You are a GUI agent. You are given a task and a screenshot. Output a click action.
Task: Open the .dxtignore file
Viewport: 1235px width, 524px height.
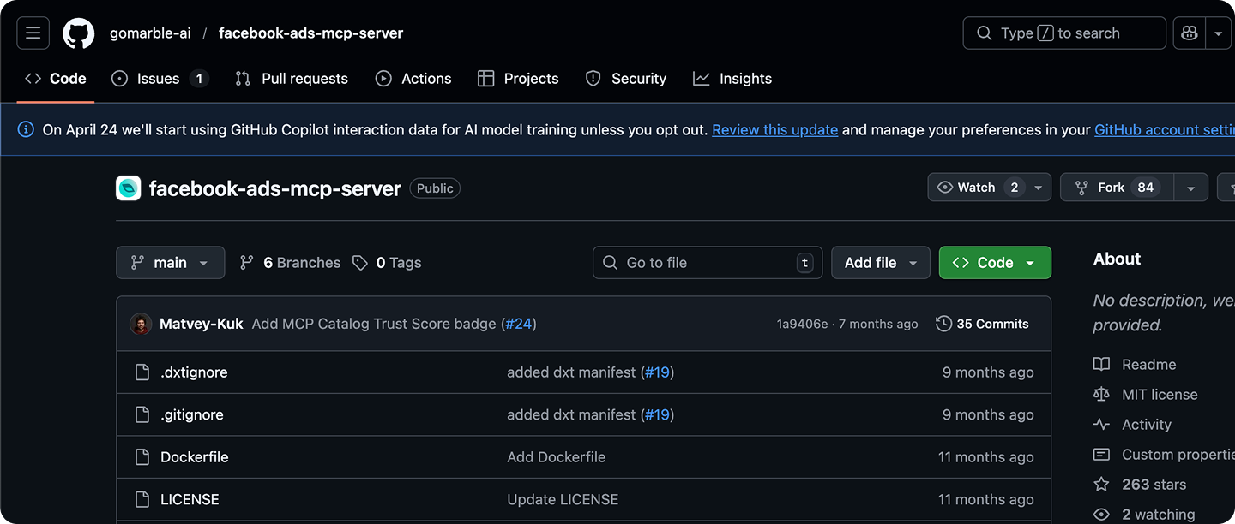click(194, 372)
